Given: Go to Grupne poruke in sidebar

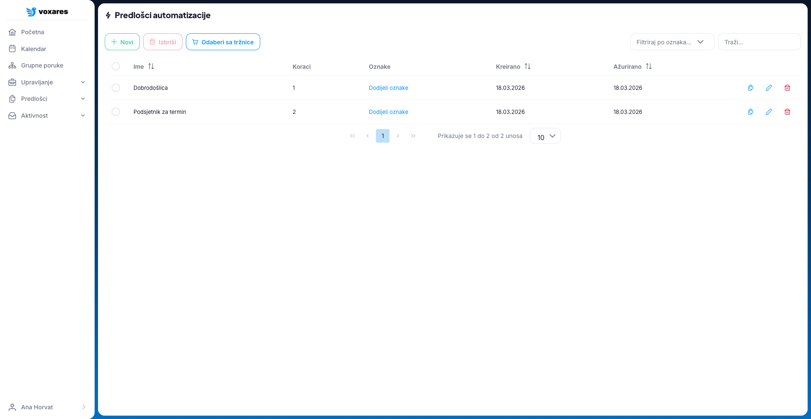Looking at the screenshot, I should (42, 65).
